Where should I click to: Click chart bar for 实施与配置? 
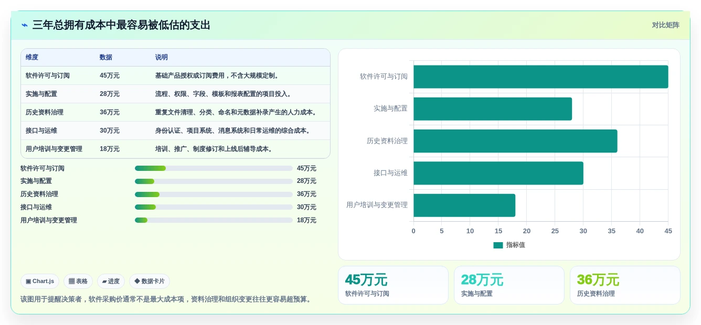click(x=493, y=109)
